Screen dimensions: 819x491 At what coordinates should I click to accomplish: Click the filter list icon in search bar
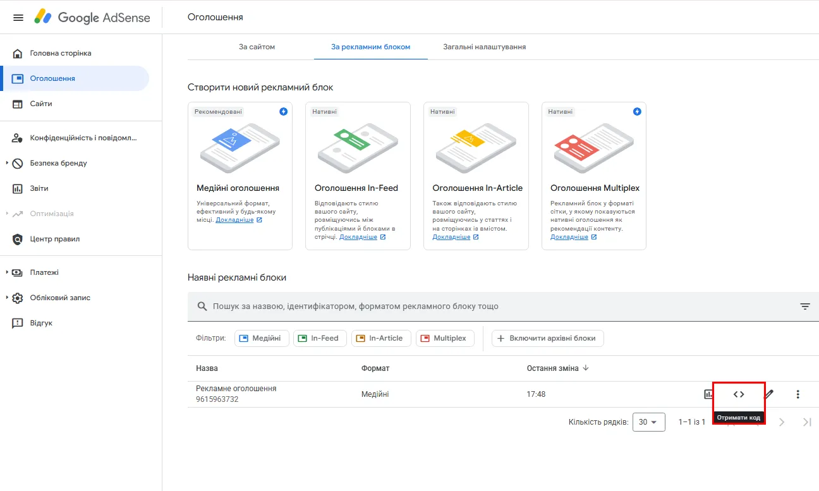pos(804,306)
